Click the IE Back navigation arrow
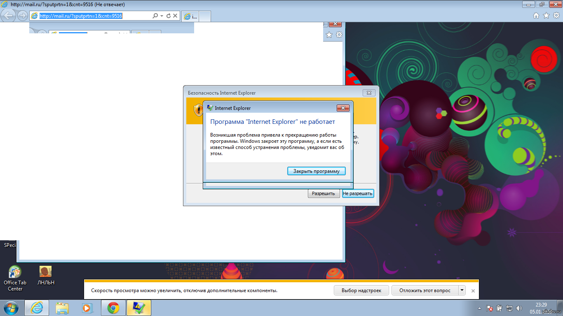Viewport: 563px width, 316px height. (9, 16)
